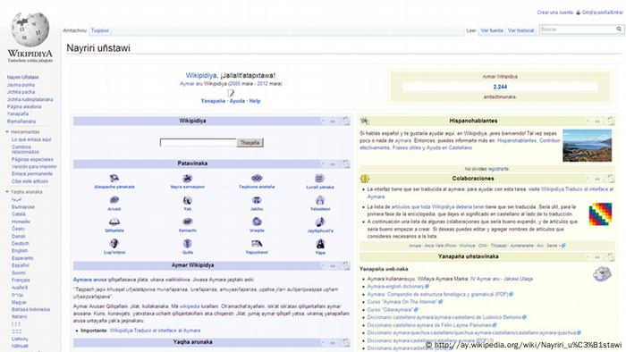Switch to Français language link

pos(21,280)
